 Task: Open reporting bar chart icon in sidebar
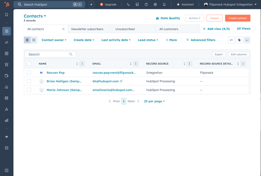[x=7, y=120]
